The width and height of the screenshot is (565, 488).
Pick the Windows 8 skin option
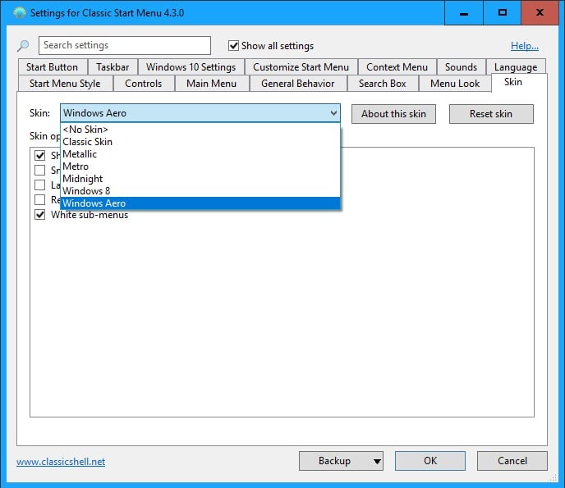tap(200, 191)
